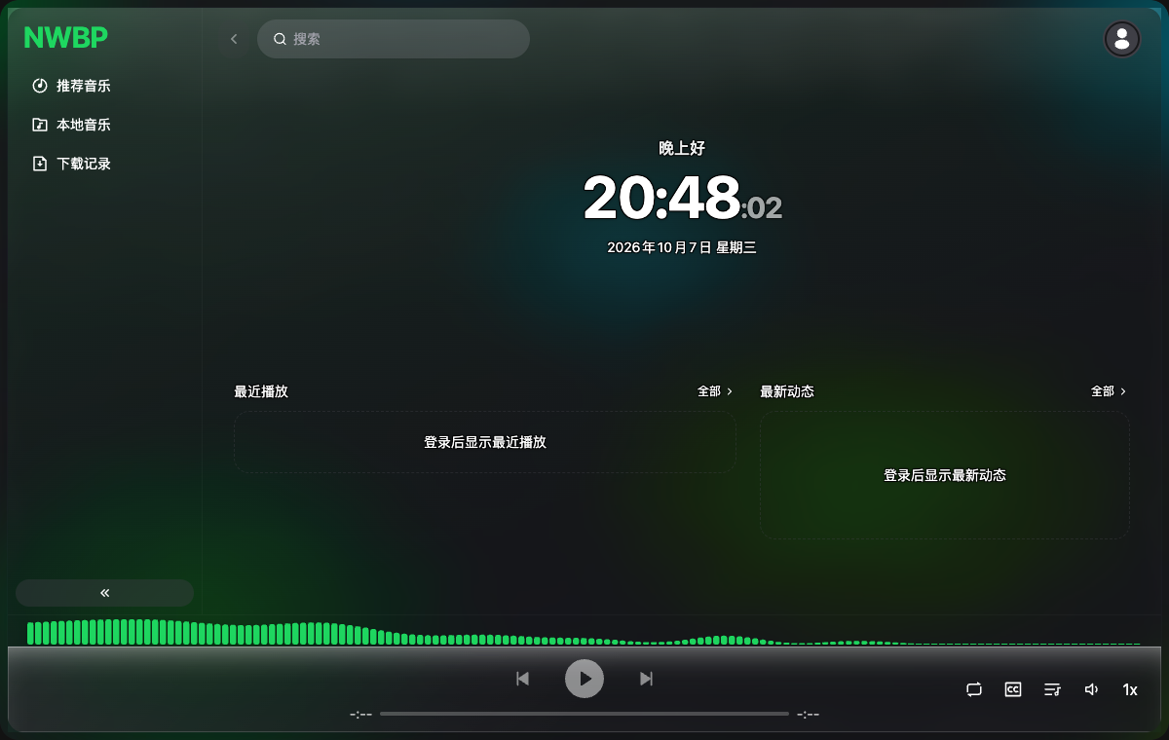Click the 最新动态 heading

click(x=787, y=391)
